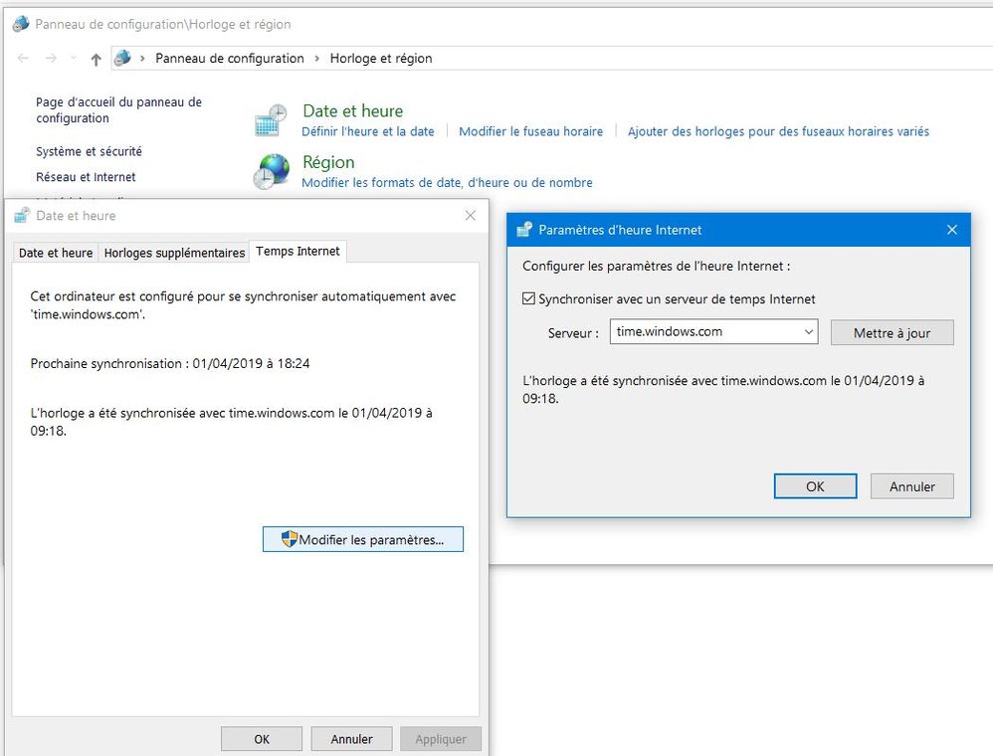The image size is (993, 756).
Task: Select the Temps Internet tab
Action: [x=298, y=252]
